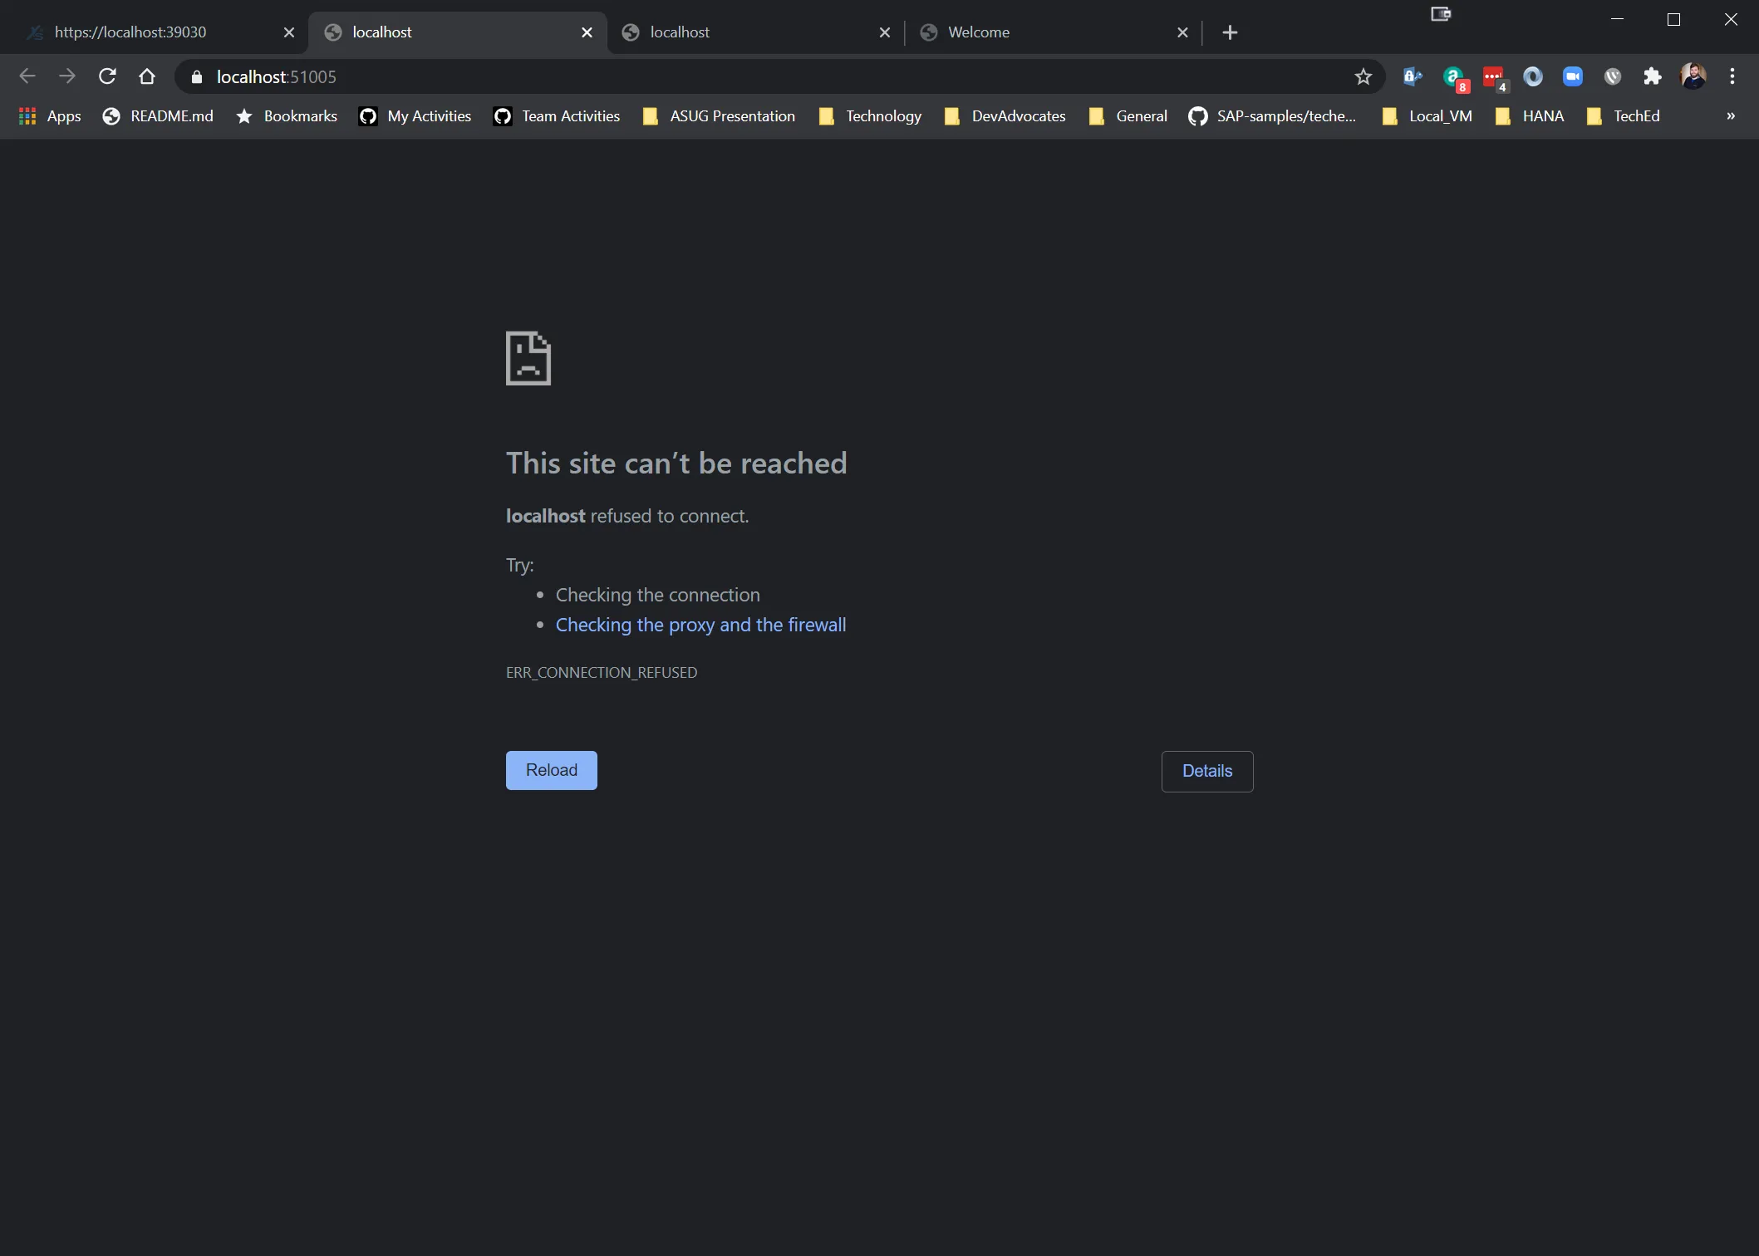Click Checking the proxy and firewall link

(x=700, y=625)
